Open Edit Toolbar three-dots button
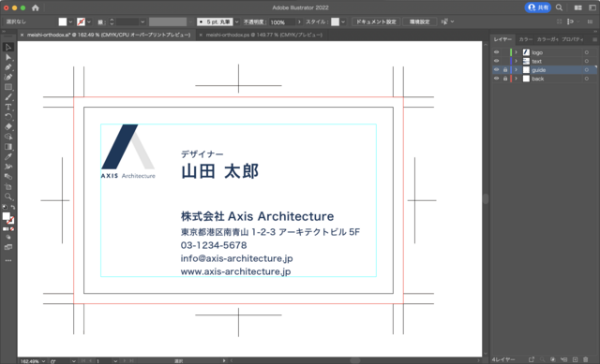This screenshot has width=600, height=364. [8, 260]
